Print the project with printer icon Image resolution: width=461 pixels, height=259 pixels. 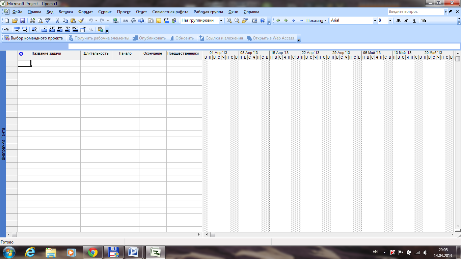click(32, 21)
